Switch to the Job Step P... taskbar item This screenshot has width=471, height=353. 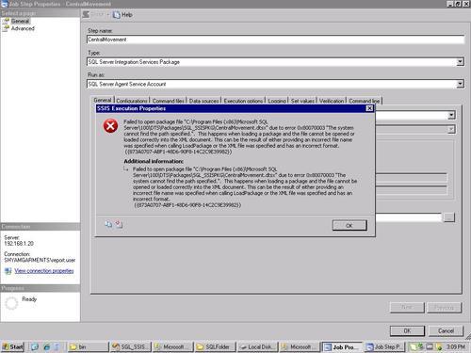pos(384,346)
